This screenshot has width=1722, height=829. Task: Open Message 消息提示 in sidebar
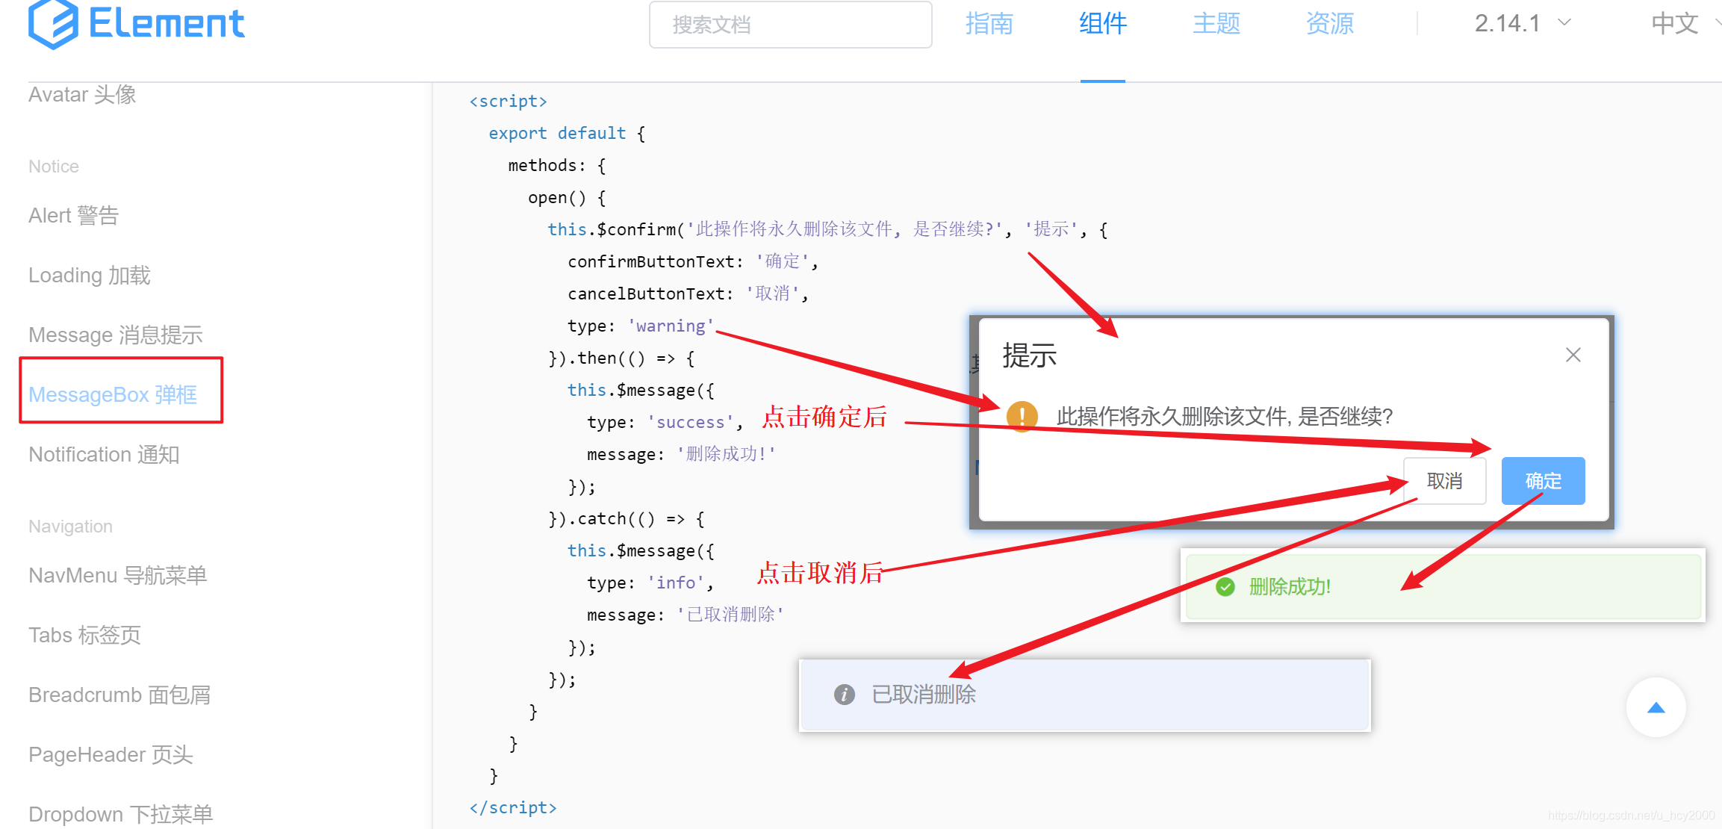click(116, 335)
